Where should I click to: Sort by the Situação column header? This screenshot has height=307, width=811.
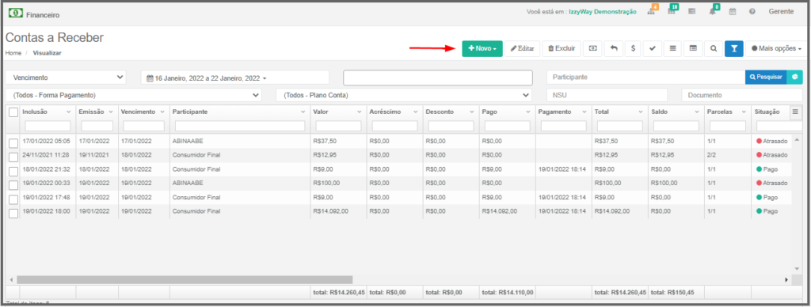(x=767, y=112)
